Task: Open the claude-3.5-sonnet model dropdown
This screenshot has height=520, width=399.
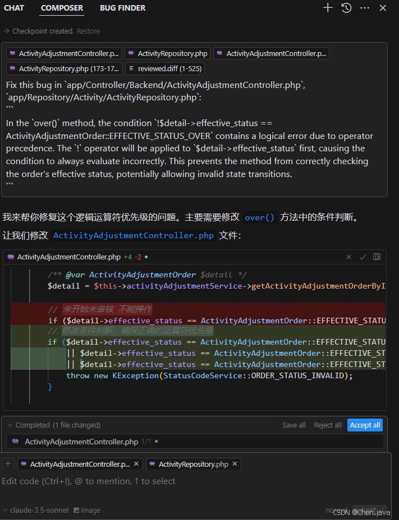Action: [x=36, y=510]
